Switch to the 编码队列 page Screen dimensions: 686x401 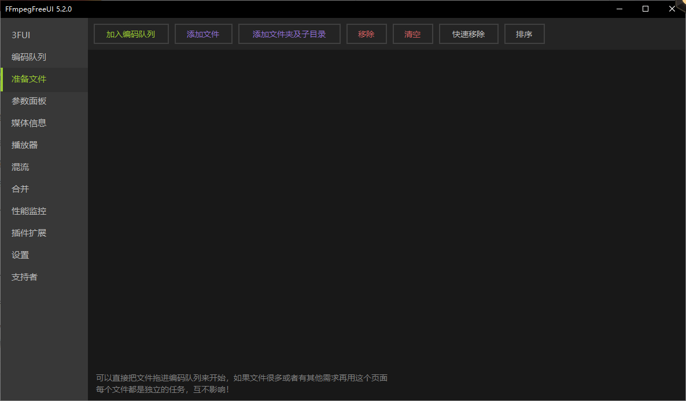tap(29, 57)
